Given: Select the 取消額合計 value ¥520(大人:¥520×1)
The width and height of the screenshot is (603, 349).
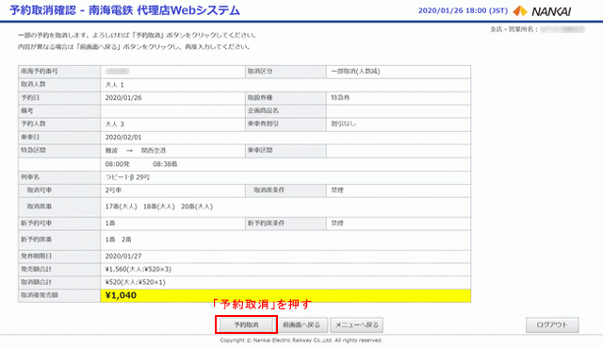Looking at the screenshot, I should 135,282.
